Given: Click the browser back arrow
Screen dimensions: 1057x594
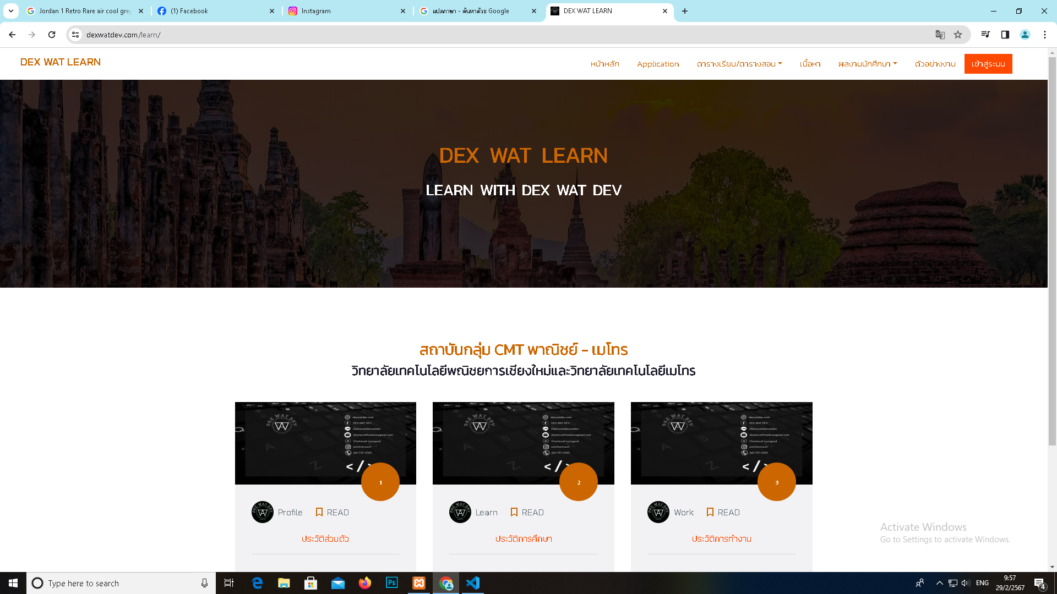Looking at the screenshot, I should 12,35.
